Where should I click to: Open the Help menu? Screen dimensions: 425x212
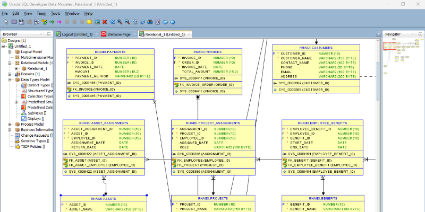click(88, 13)
